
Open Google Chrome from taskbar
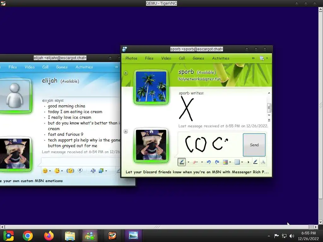click(x=28, y=236)
